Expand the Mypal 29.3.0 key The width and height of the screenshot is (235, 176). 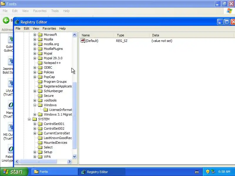[x=35, y=58]
